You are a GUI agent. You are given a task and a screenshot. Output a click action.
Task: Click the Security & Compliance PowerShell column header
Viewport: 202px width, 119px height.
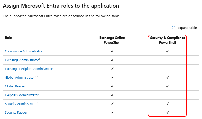tap(167, 40)
